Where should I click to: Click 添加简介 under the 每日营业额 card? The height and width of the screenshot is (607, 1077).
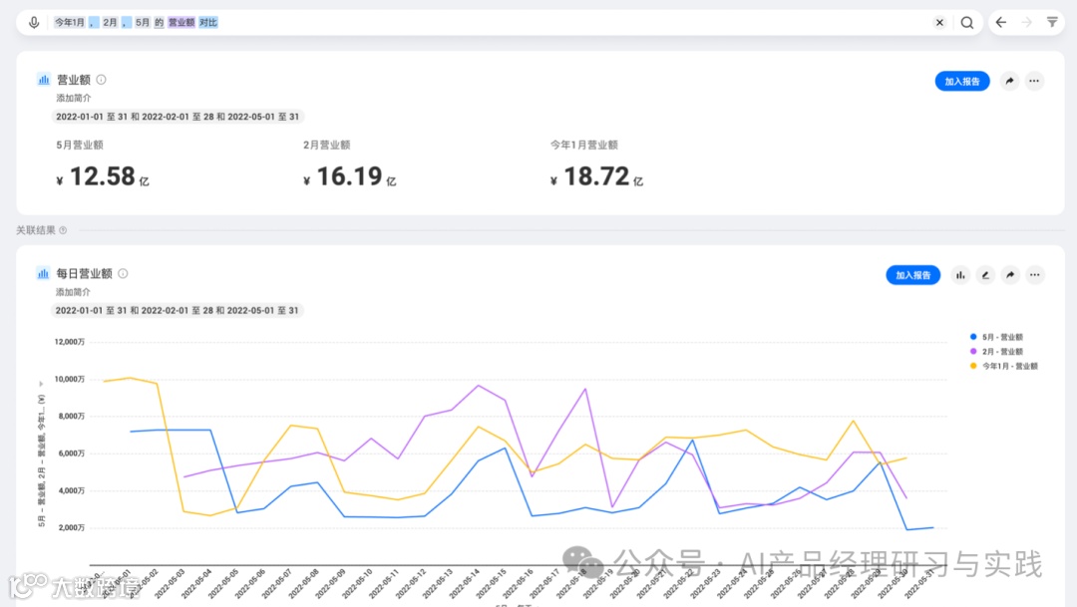(x=73, y=292)
